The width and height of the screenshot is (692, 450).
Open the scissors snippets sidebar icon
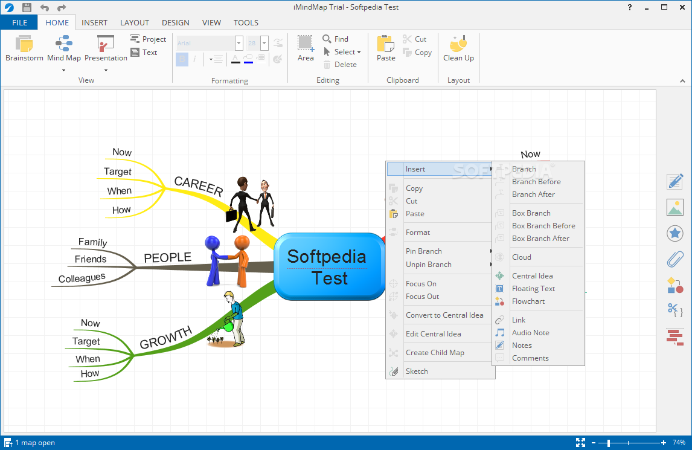pos(674,311)
